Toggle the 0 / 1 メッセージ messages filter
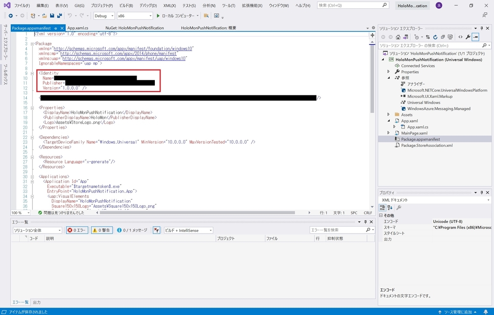Viewport: 494px width, 315px height. 132,230
